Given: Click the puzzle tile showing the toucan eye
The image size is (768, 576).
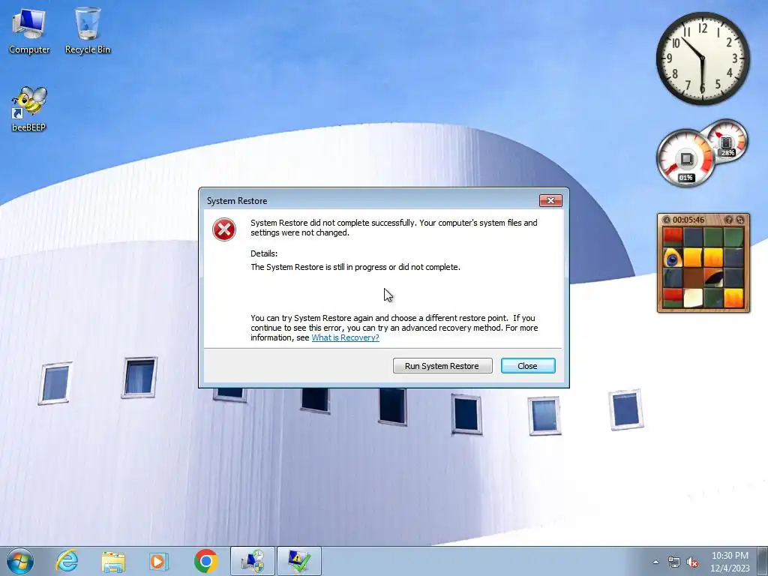Looking at the screenshot, I should coord(673,258).
